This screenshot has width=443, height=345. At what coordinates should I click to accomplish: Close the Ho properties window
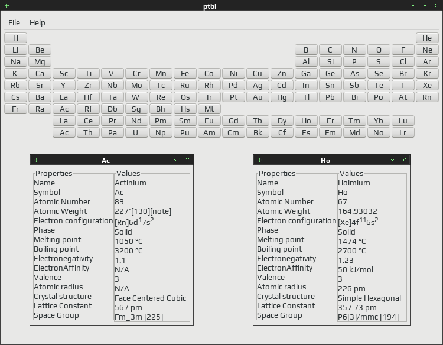[404, 160]
